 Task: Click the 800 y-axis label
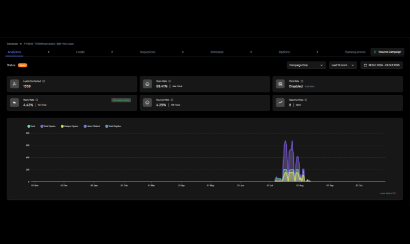tap(27, 133)
